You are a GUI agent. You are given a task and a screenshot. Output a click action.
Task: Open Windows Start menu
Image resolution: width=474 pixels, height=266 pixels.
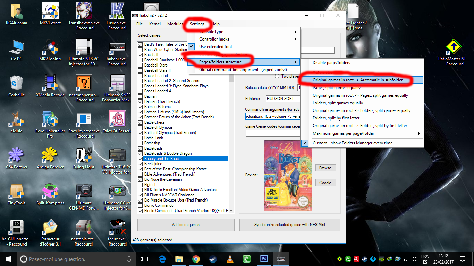point(8,259)
